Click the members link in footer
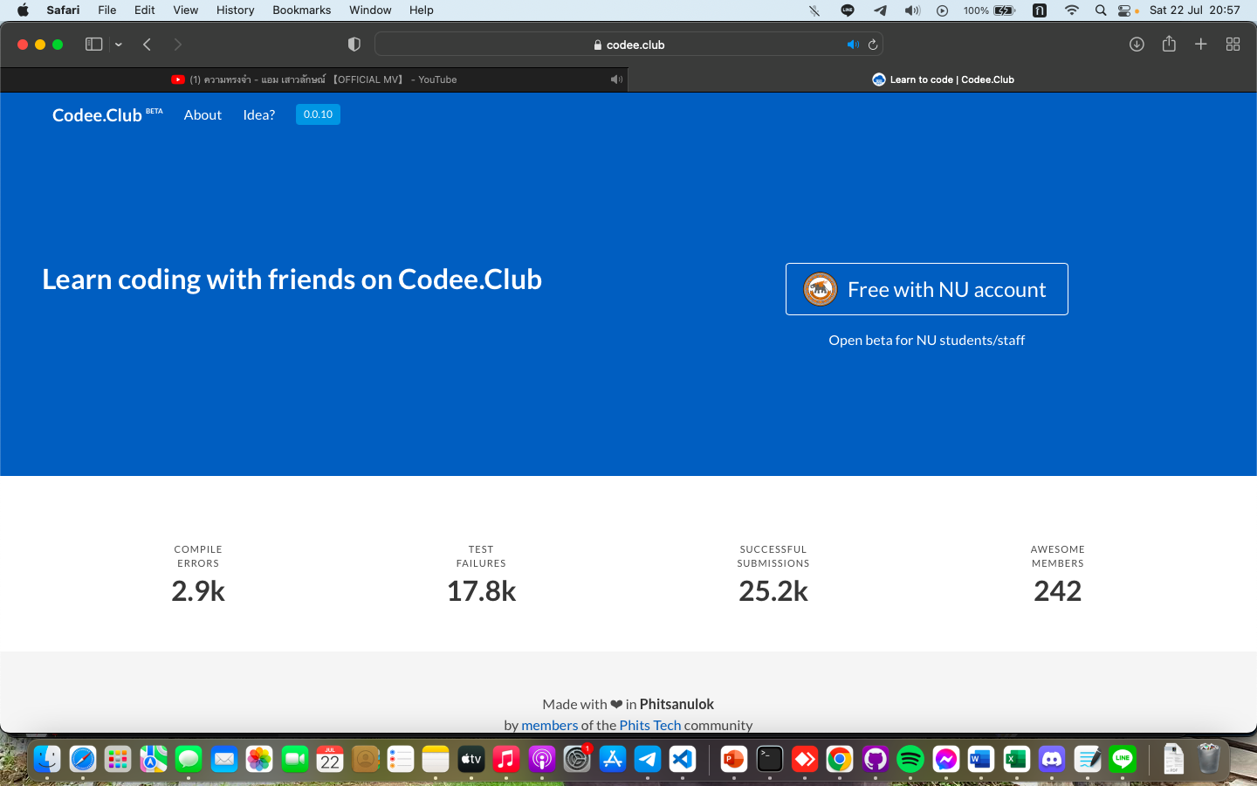Screen dimensions: 1257x786 [550, 725]
